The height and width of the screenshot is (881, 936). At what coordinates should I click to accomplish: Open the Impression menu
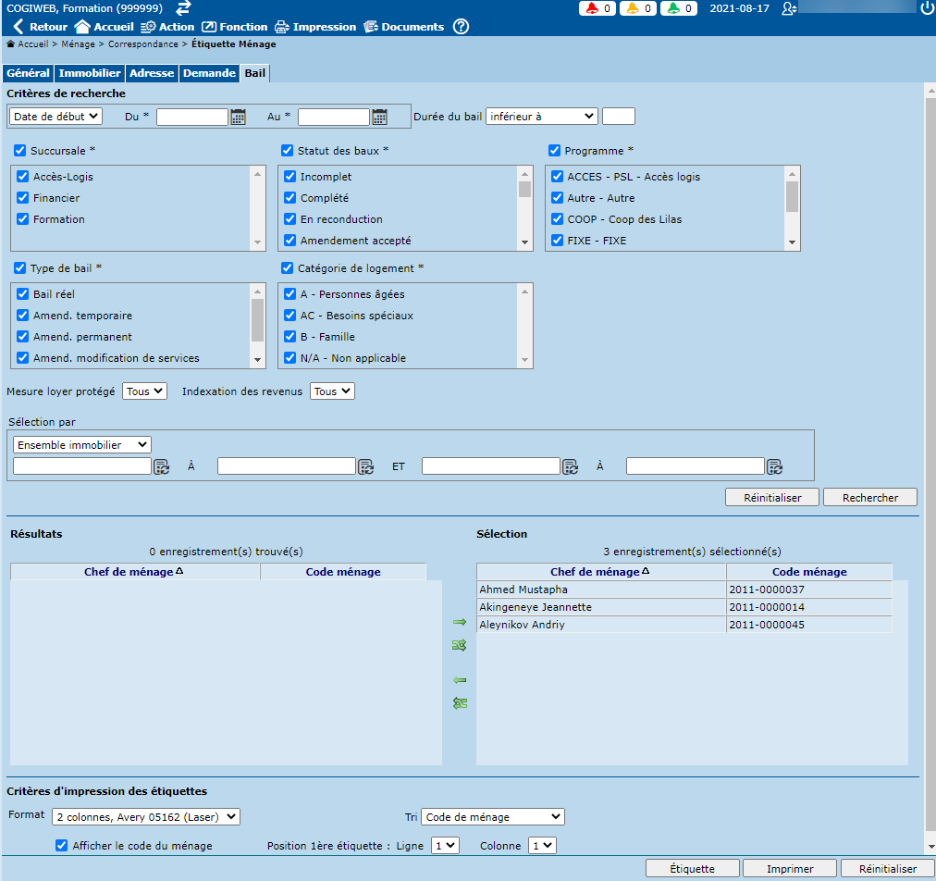click(x=314, y=27)
